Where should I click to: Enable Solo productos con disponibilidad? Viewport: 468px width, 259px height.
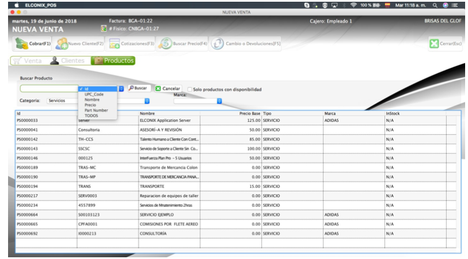coord(189,90)
